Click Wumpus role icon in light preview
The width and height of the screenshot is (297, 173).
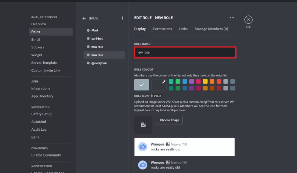[168, 144]
